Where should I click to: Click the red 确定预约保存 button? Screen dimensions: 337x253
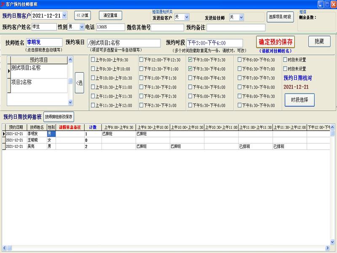pos(275,42)
